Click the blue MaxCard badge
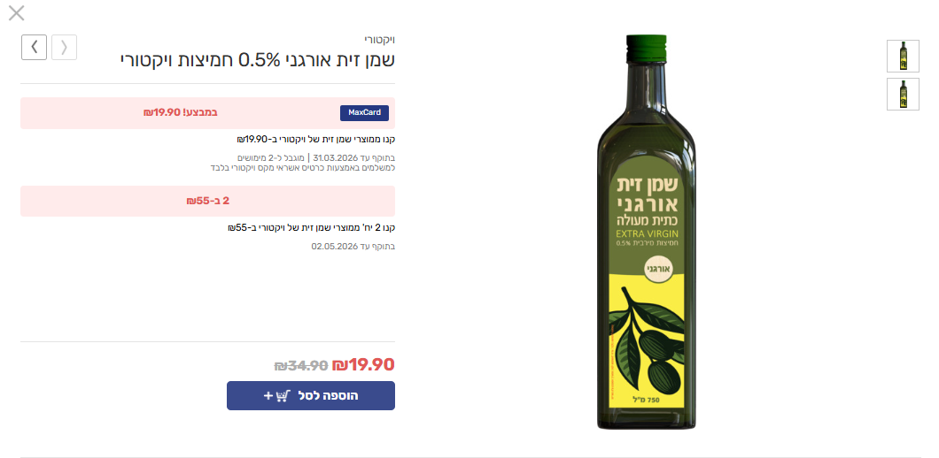 click(364, 113)
